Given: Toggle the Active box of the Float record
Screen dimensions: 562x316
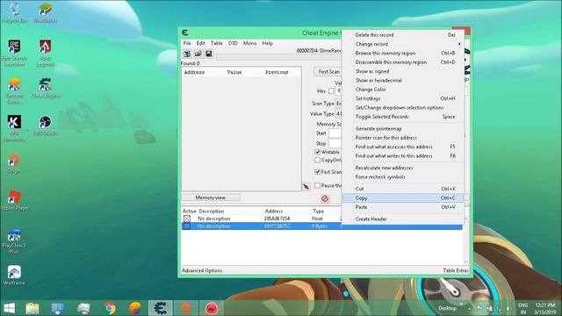Looking at the screenshot, I should (187, 219).
